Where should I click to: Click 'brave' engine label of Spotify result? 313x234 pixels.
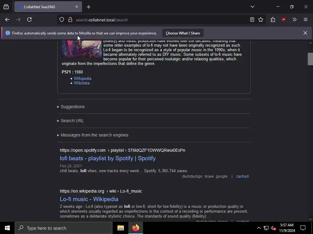tap(209, 176)
